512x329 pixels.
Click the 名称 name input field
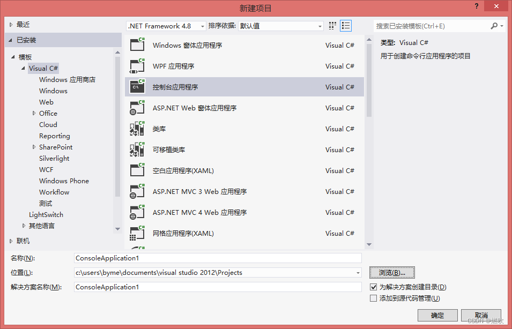pyautogui.click(x=218, y=258)
